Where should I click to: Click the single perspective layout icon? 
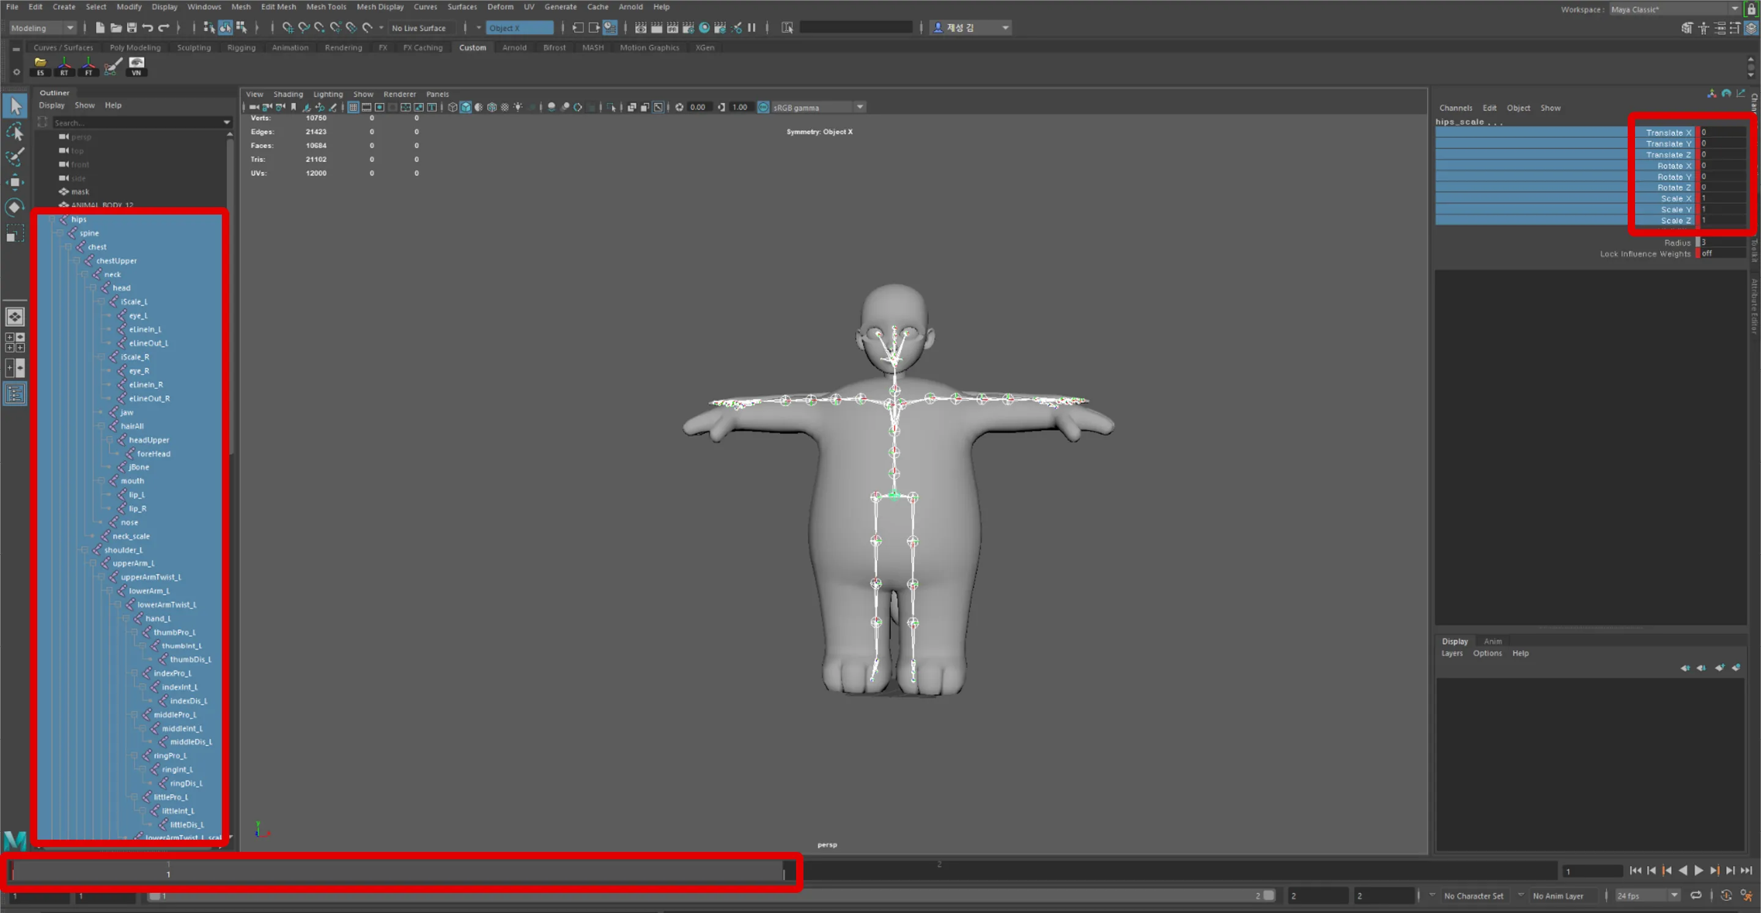click(15, 317)
